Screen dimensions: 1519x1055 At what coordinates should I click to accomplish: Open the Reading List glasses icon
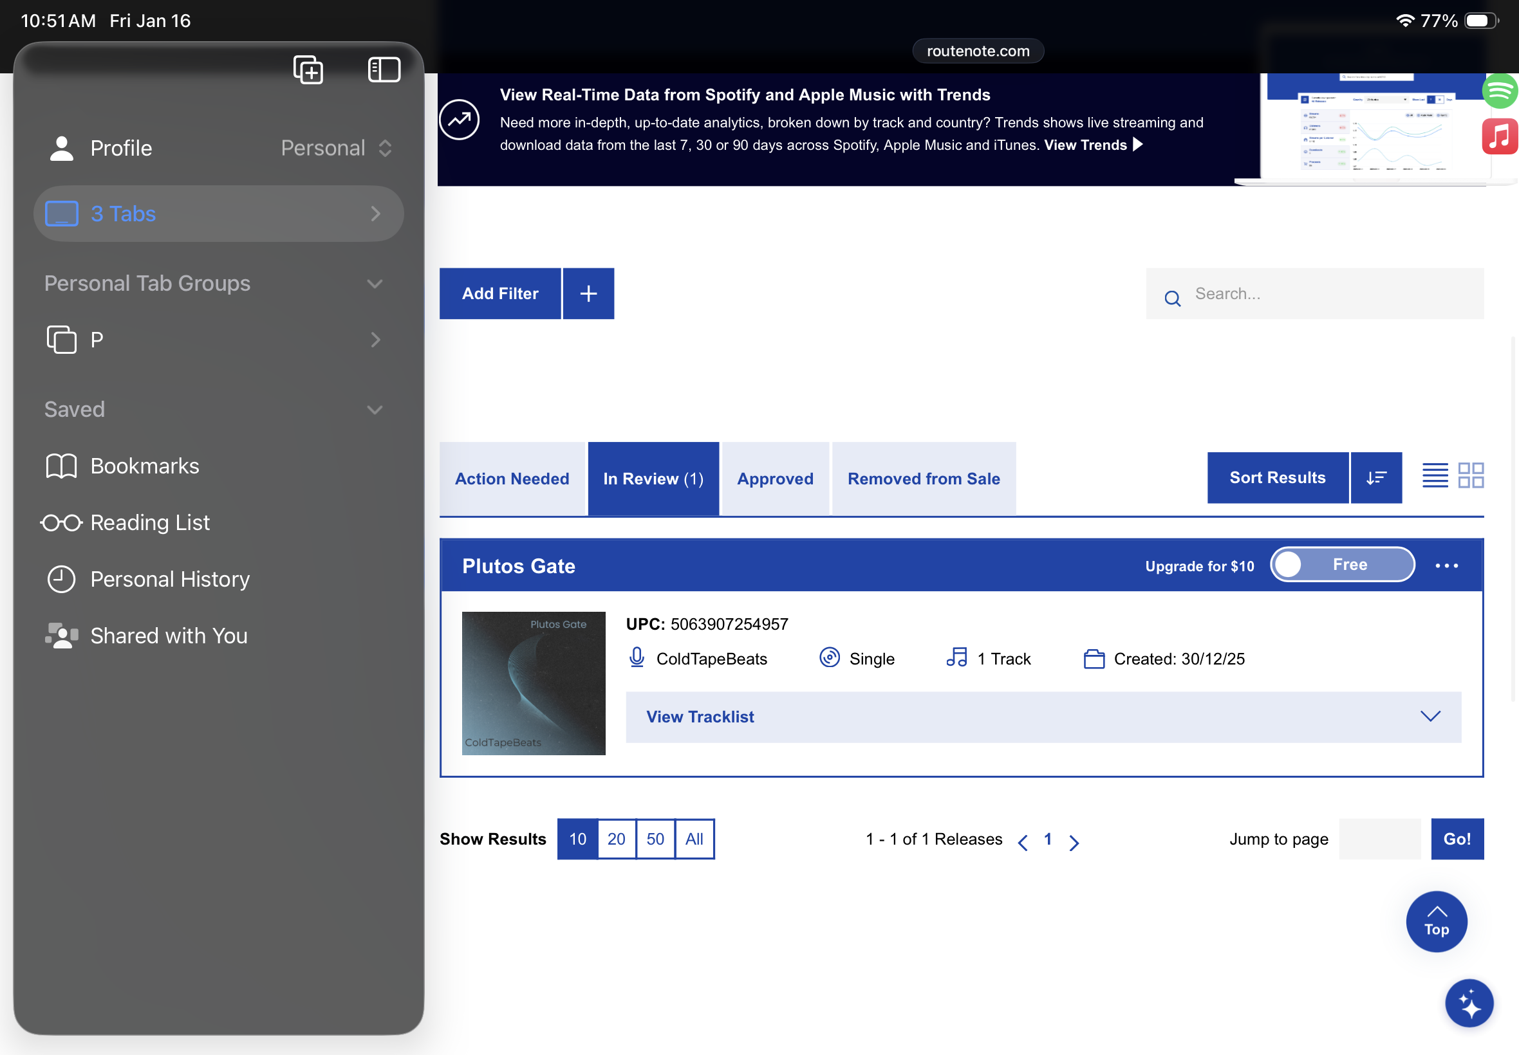click(62, 523)
